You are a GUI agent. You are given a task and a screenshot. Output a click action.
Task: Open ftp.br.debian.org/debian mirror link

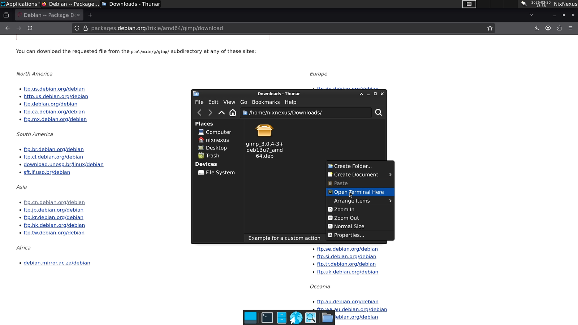click(x=53, y=149)
